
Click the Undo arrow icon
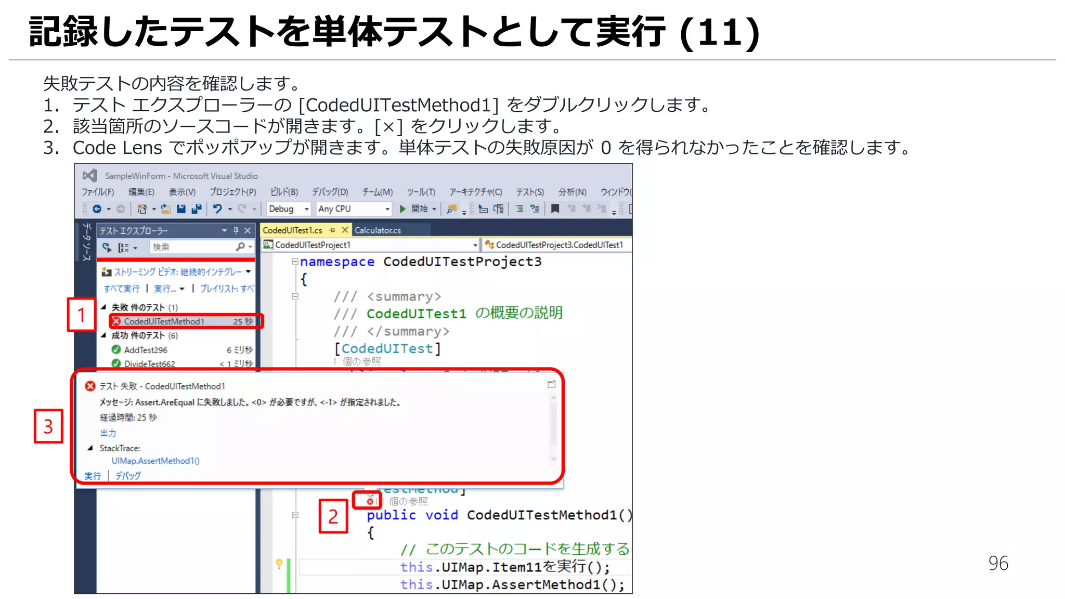pos(217,209)
